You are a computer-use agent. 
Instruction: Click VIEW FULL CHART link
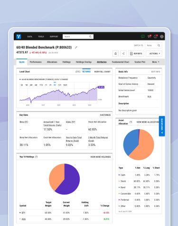tap(102, 72)
